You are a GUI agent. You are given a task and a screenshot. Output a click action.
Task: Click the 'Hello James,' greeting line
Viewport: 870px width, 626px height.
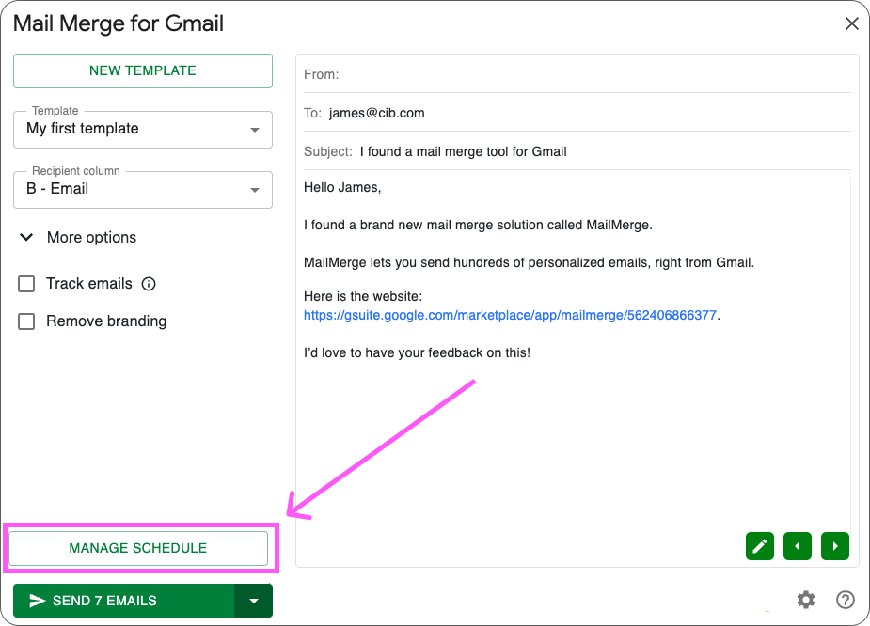[342, 187]
